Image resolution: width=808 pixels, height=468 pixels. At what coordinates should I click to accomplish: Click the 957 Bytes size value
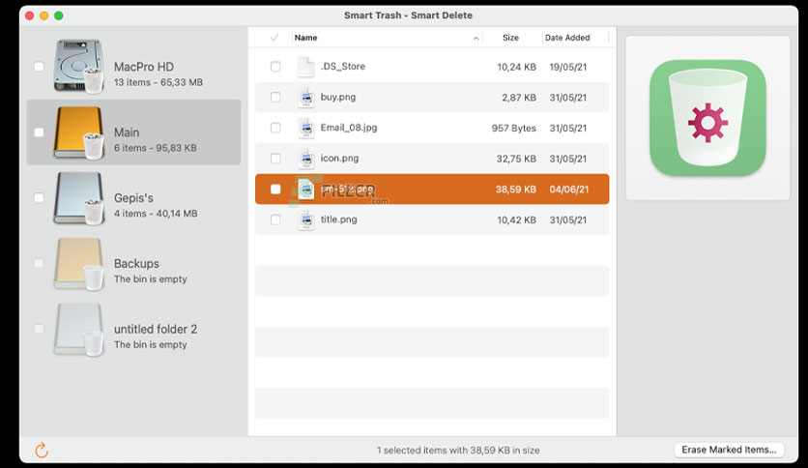click(x=514, y=129)
